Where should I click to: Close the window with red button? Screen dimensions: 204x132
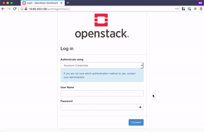click(4, 3)
